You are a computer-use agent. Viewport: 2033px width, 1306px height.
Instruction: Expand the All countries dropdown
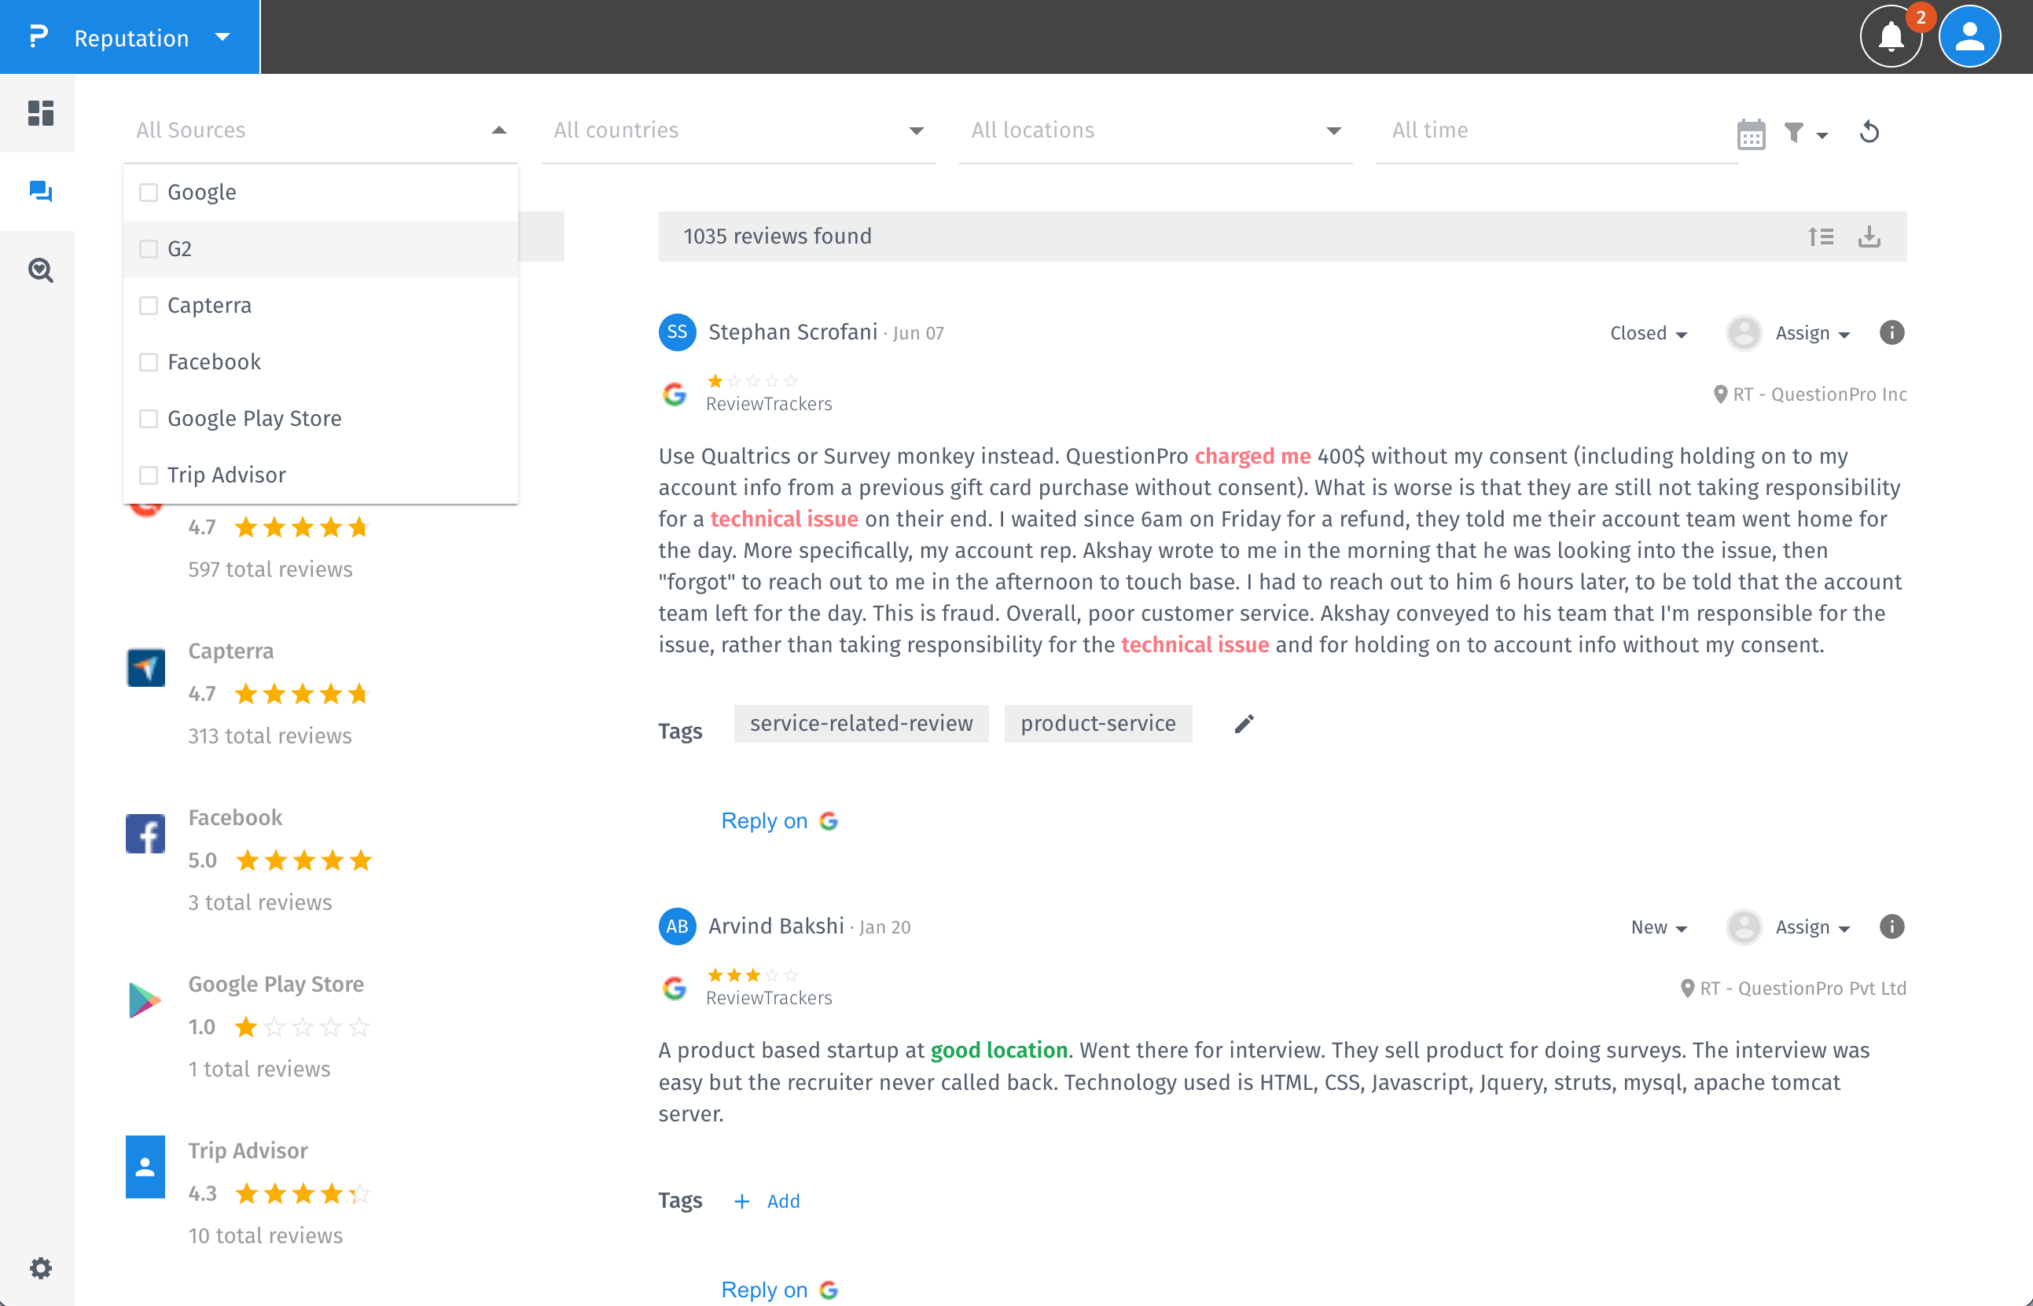737,130
